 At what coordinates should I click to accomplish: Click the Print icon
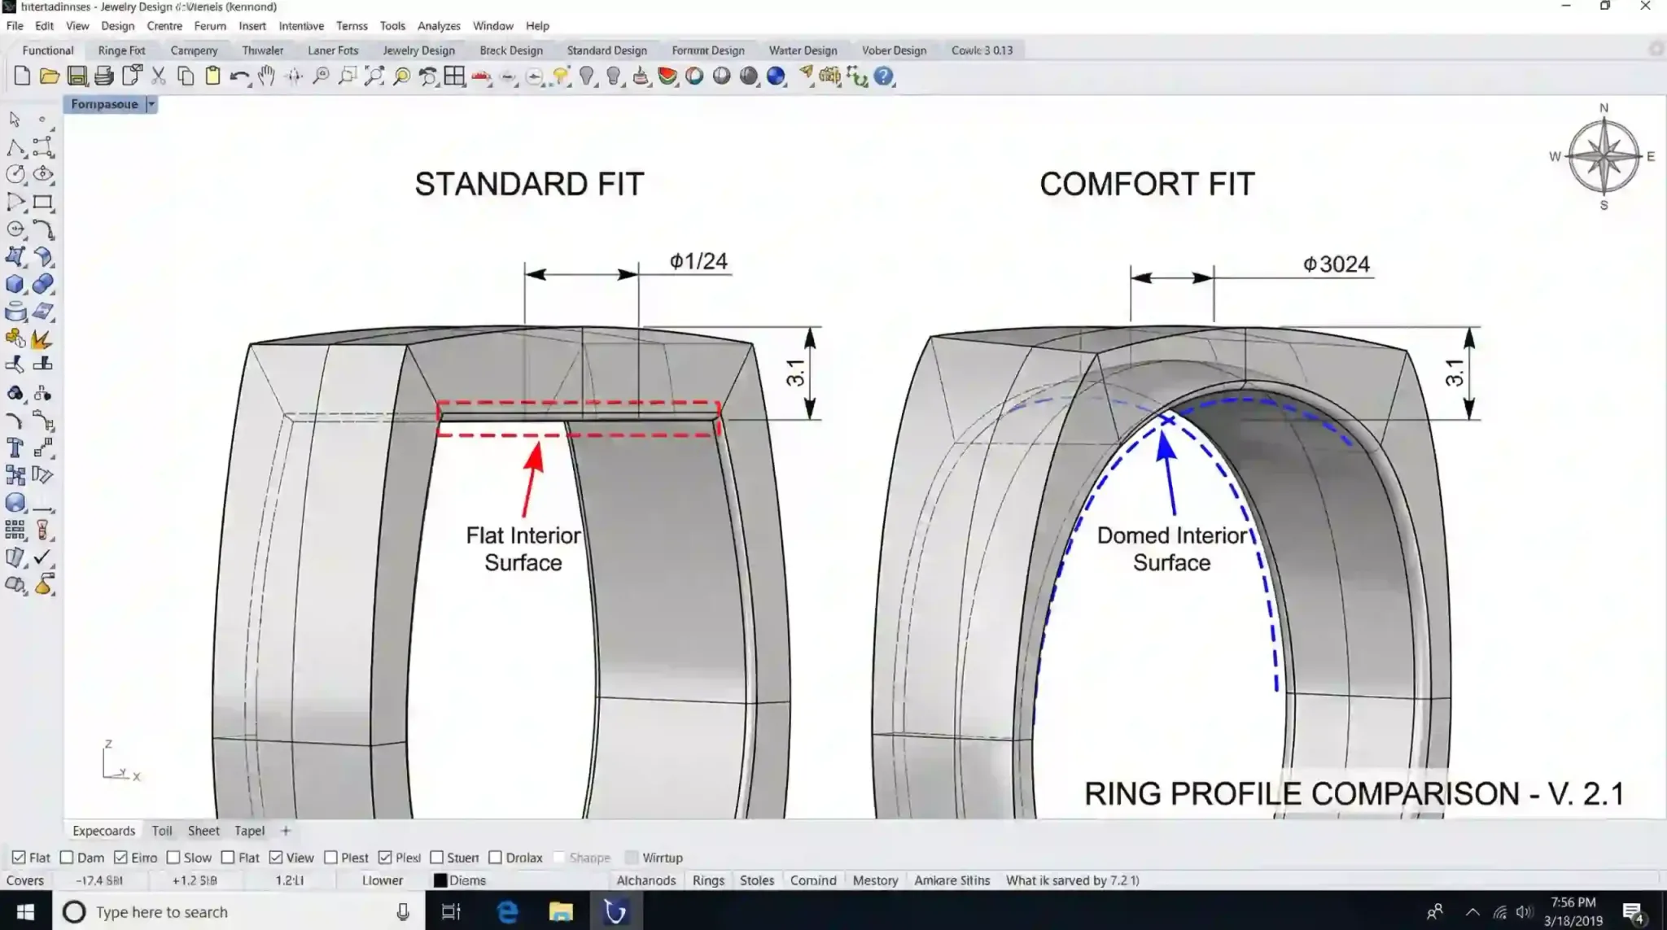pos(104,76)
